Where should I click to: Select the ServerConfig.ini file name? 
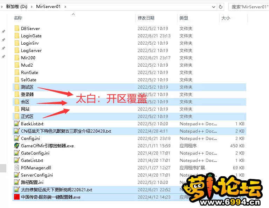[37, 175]
